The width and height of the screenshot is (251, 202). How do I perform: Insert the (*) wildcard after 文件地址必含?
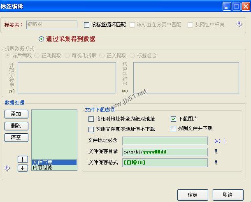(x=217, y=141)
